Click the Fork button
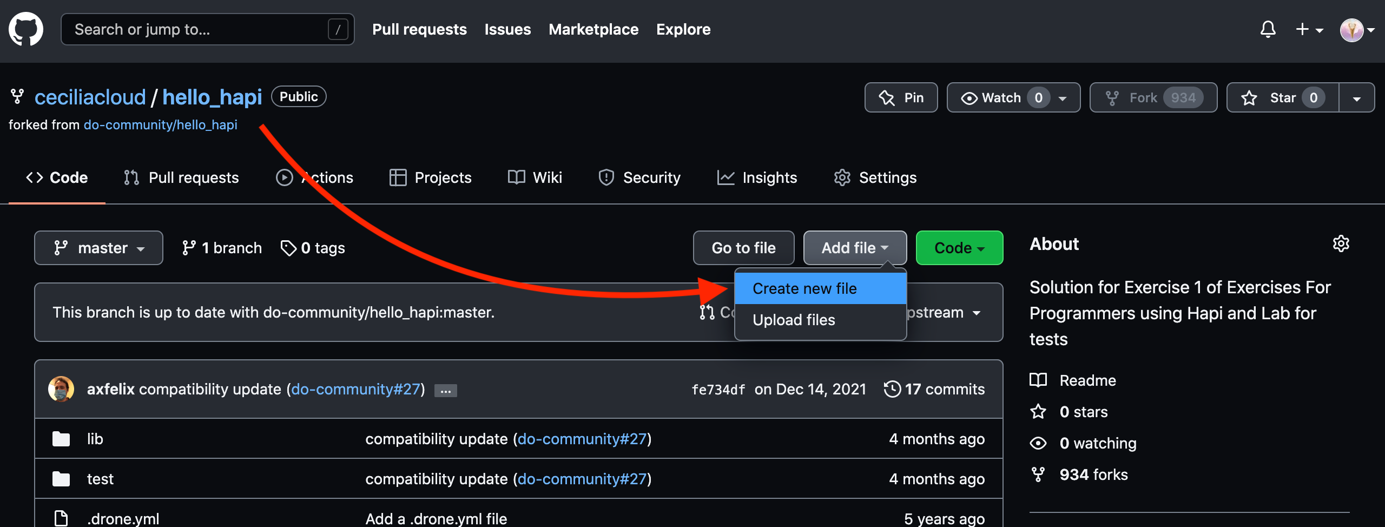 click(1153, 97)
